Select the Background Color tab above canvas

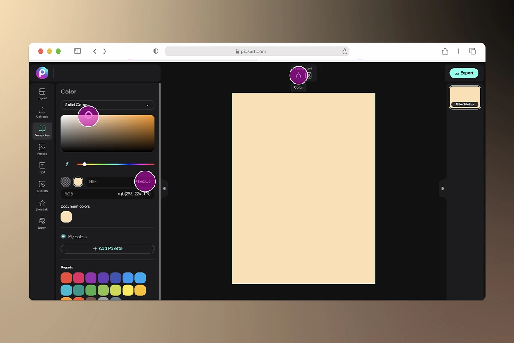(x=299, y=75)
